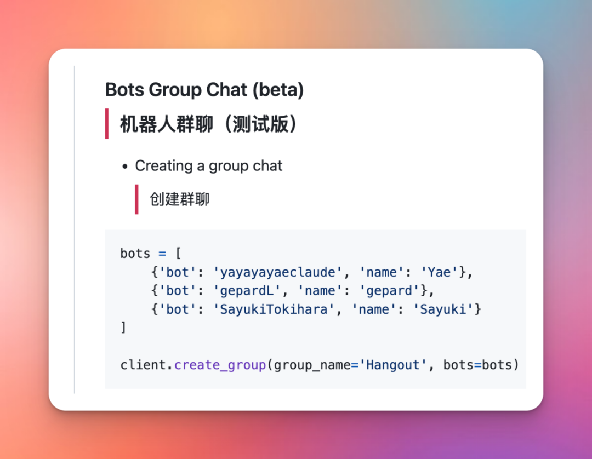Click the red bar beside the Chinese heading
The image size is (592, 459).
107,124
